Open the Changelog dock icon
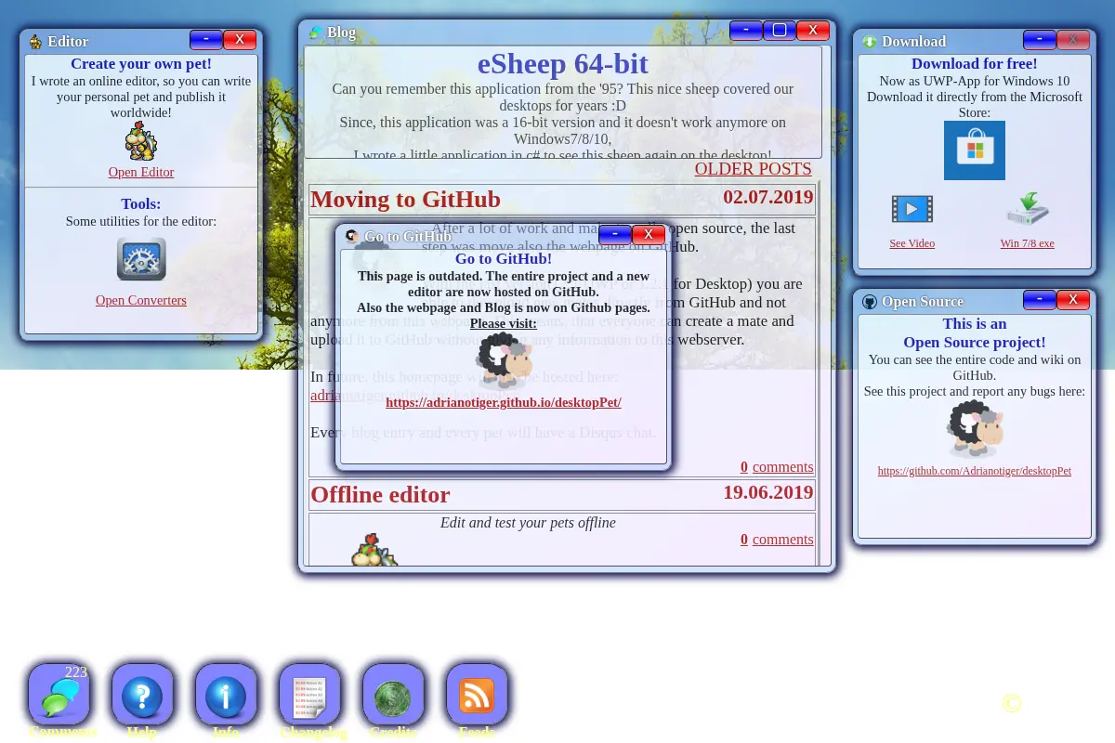This screenshot has height=743, width=1115. [x=309, y=695]
